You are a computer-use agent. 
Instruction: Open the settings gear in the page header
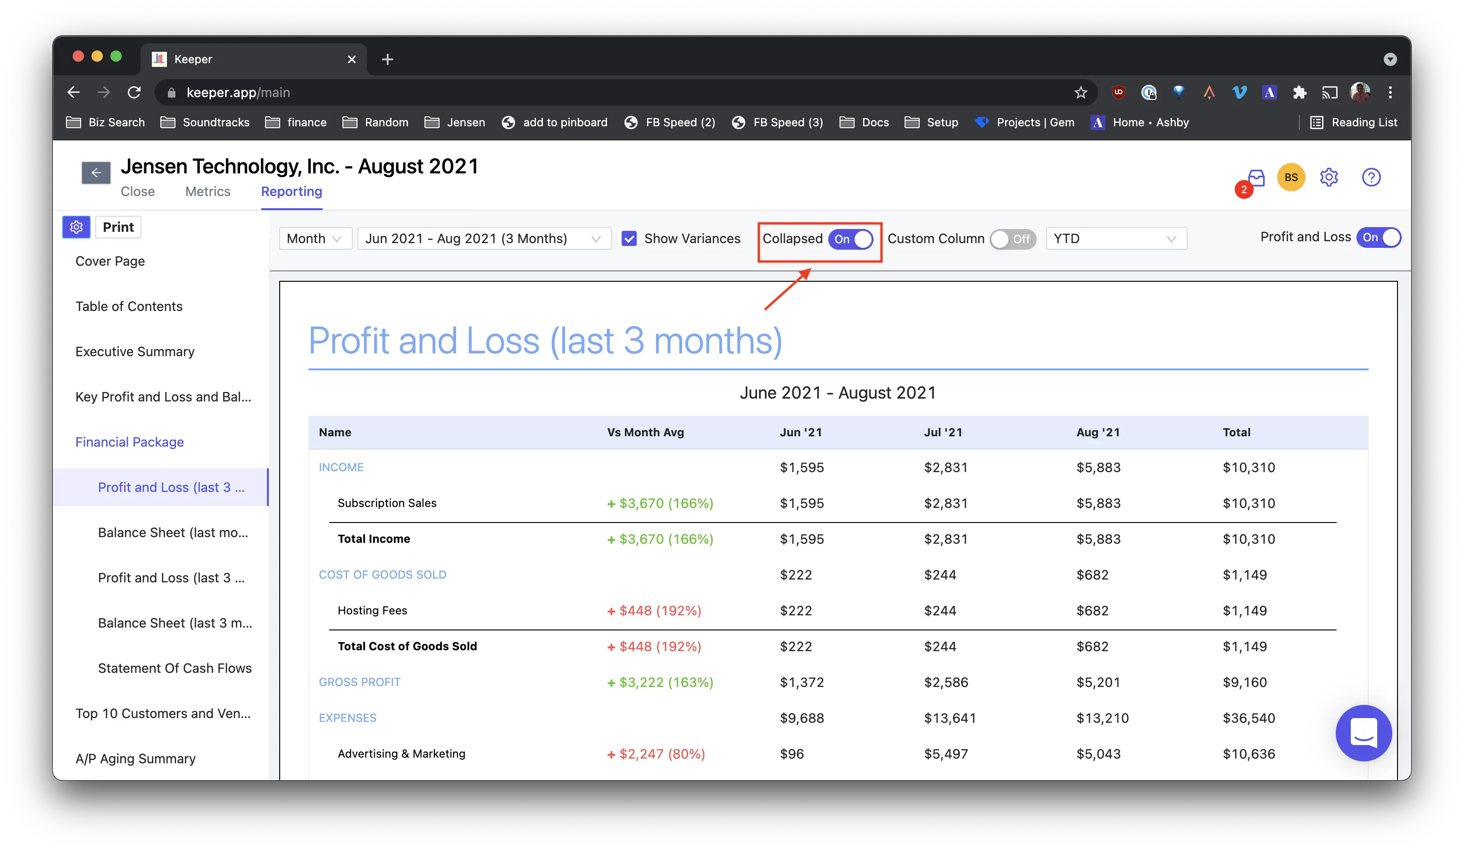click(1329, 177)
